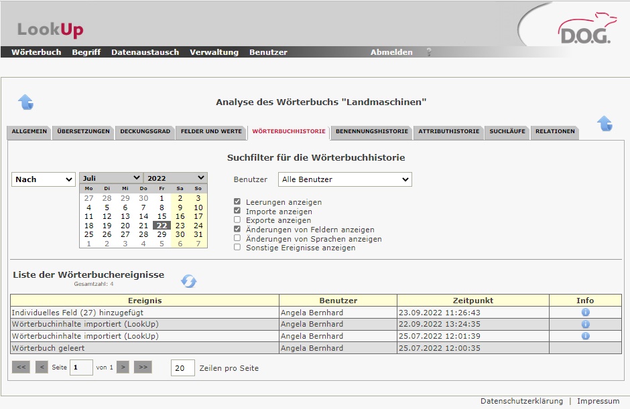Open the month dropdown showing Juli
630x409 pixels.
pos(111,178)
